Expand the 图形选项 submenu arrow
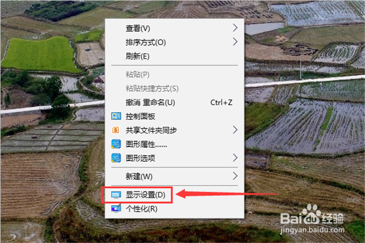Viewport: 365px width, 243px height. click(x=235, y=158)
